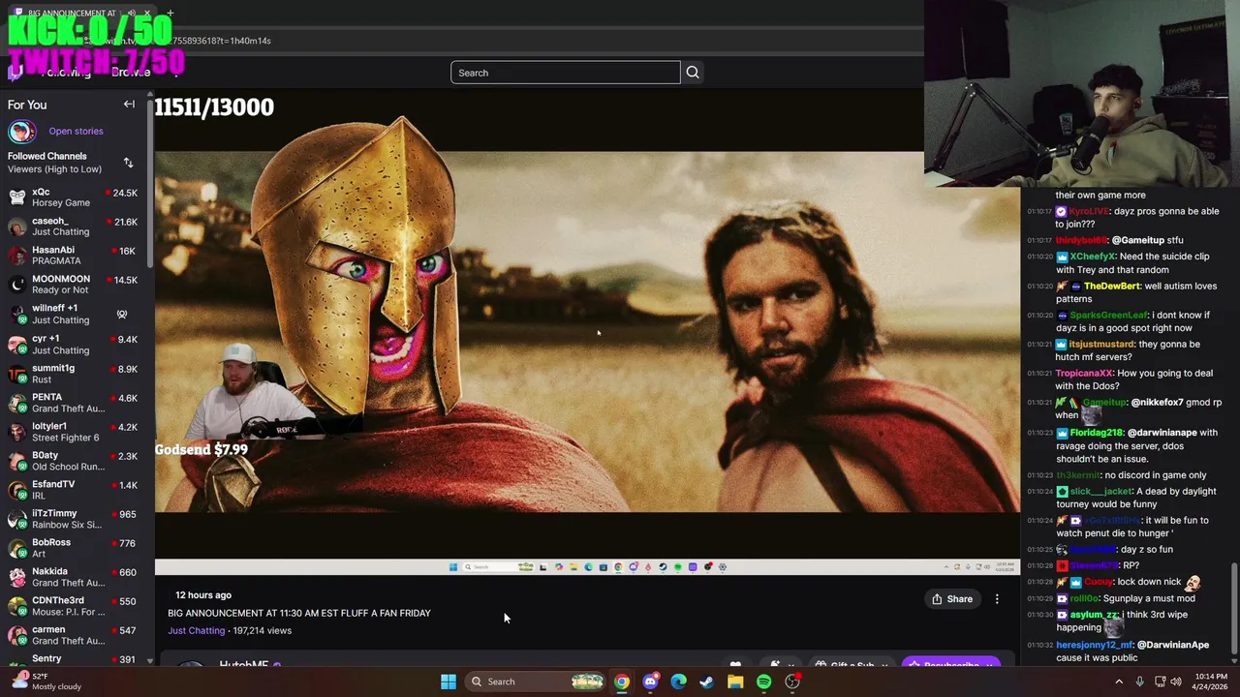Focus the Twitch search field
The width and height of the screenshot is (1240, 697).
click(x=566, y=73)
